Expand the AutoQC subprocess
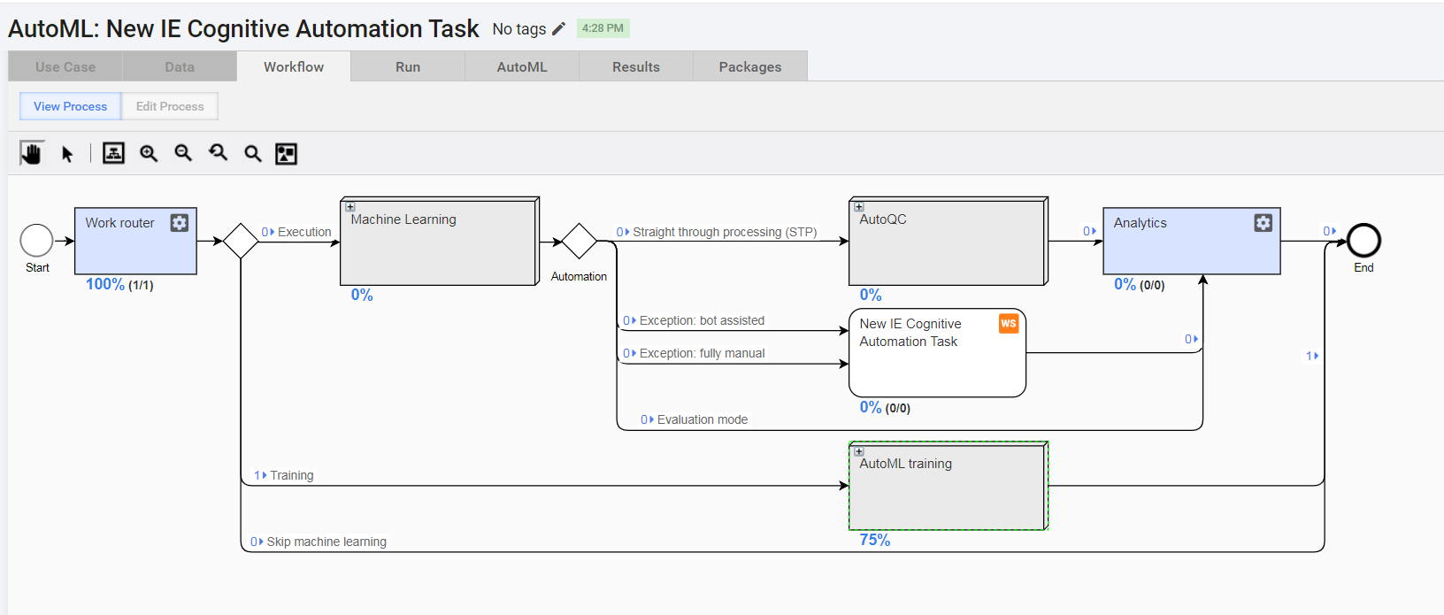1444x615 pixels. point(859,207)
